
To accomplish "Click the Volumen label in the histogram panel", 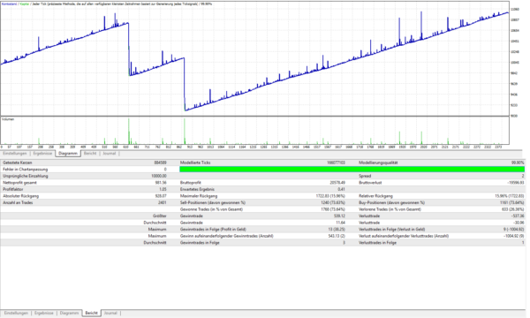I will tap(8, 119).
